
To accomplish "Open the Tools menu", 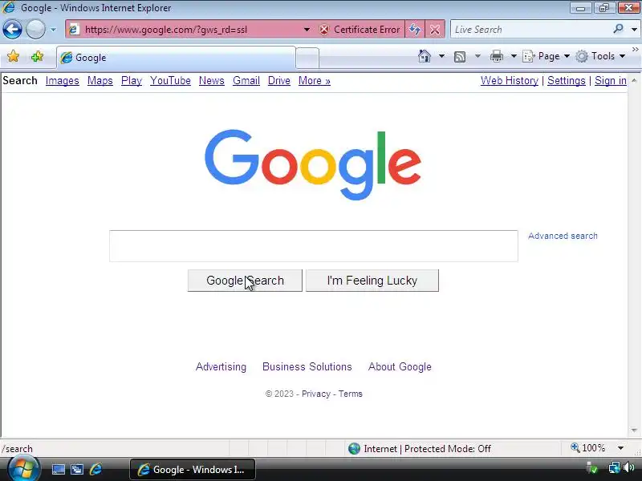I will pyautogui.click(x=600, y=56).
